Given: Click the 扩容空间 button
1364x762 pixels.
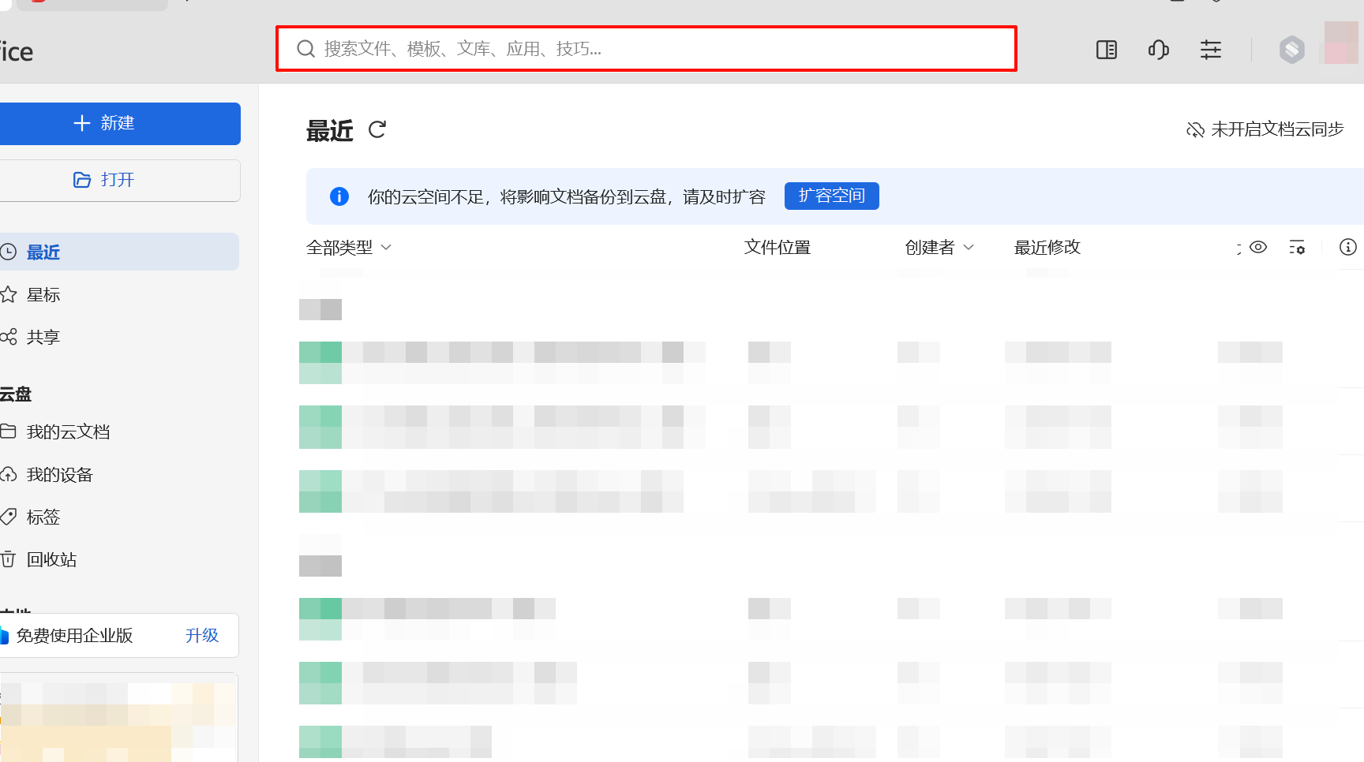Looking at the screenshot, I should click(x=831, y=196).
